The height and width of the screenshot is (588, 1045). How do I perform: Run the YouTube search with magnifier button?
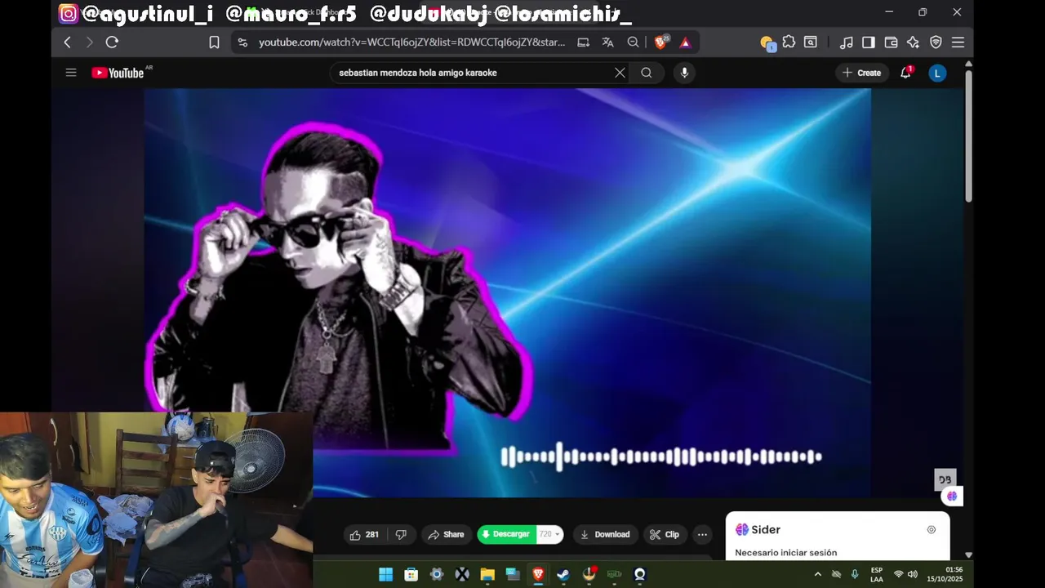pyautogui.click(x=646, y=73)
